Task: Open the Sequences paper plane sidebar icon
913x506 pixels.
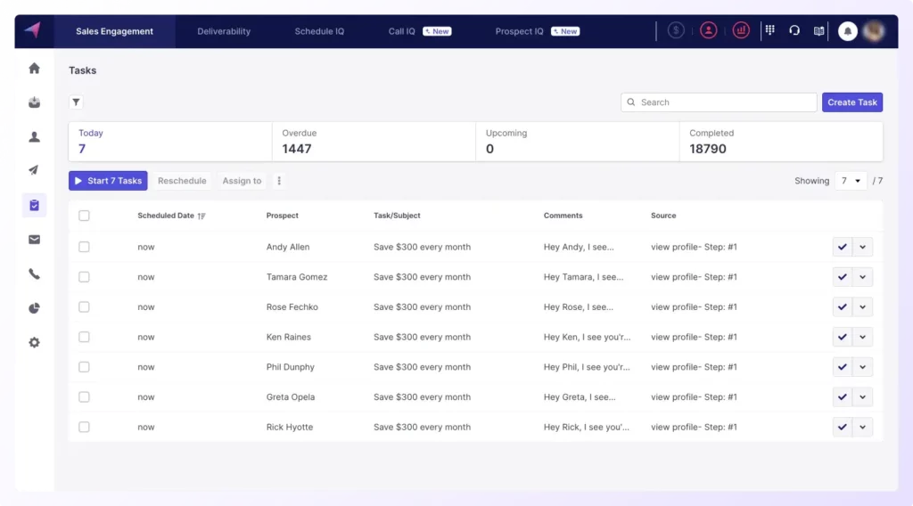Action: point(34,170)
